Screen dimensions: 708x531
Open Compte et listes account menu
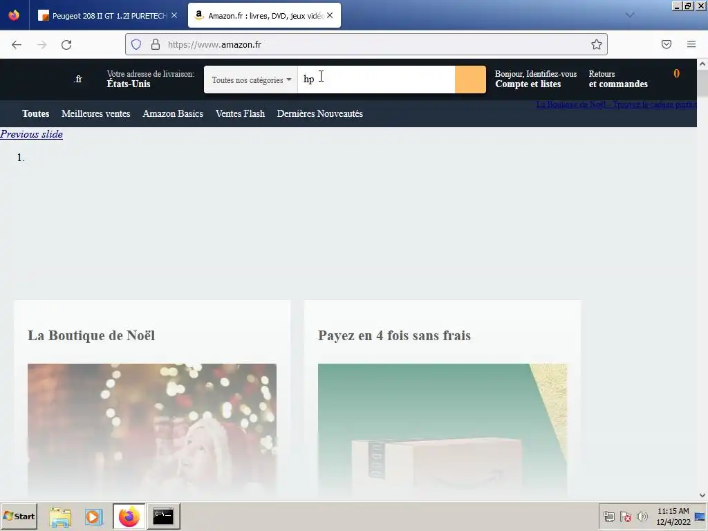(x=536, y=79)
